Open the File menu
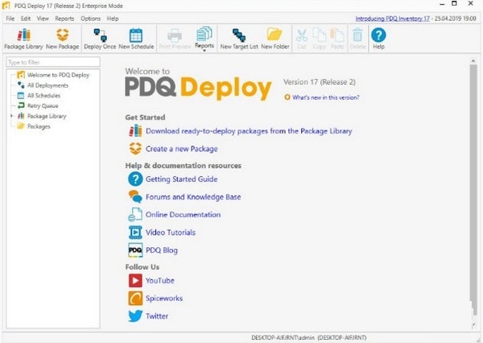 (10, 19)
